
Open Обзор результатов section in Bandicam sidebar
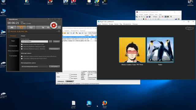click(13, 51)
